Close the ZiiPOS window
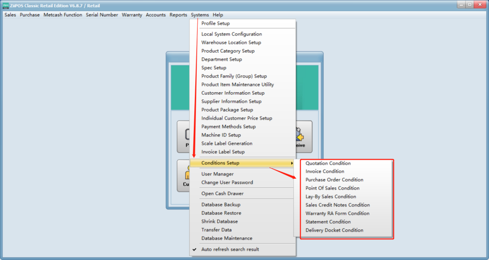 coord(479,5)
